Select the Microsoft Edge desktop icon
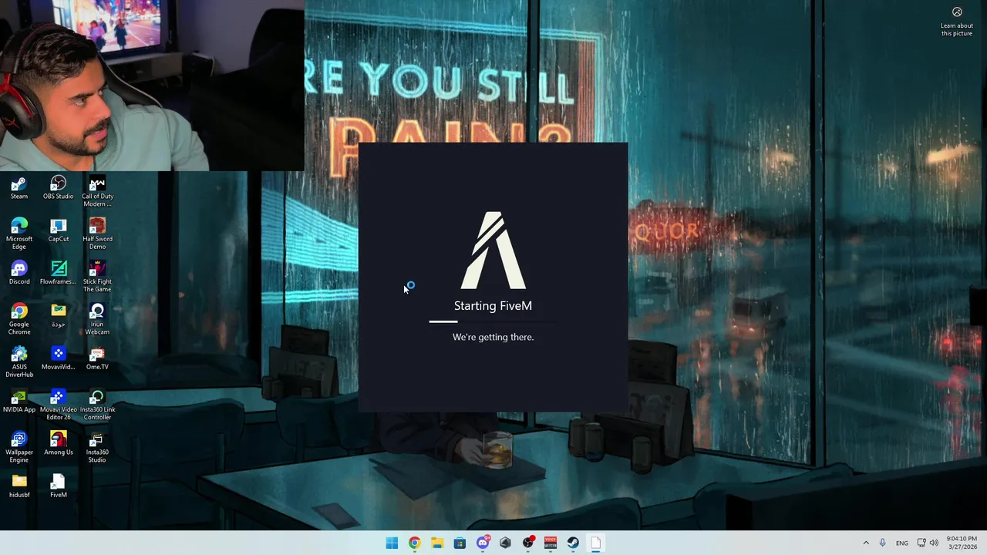This screenshot has height=555, width=987. [19, 234]
